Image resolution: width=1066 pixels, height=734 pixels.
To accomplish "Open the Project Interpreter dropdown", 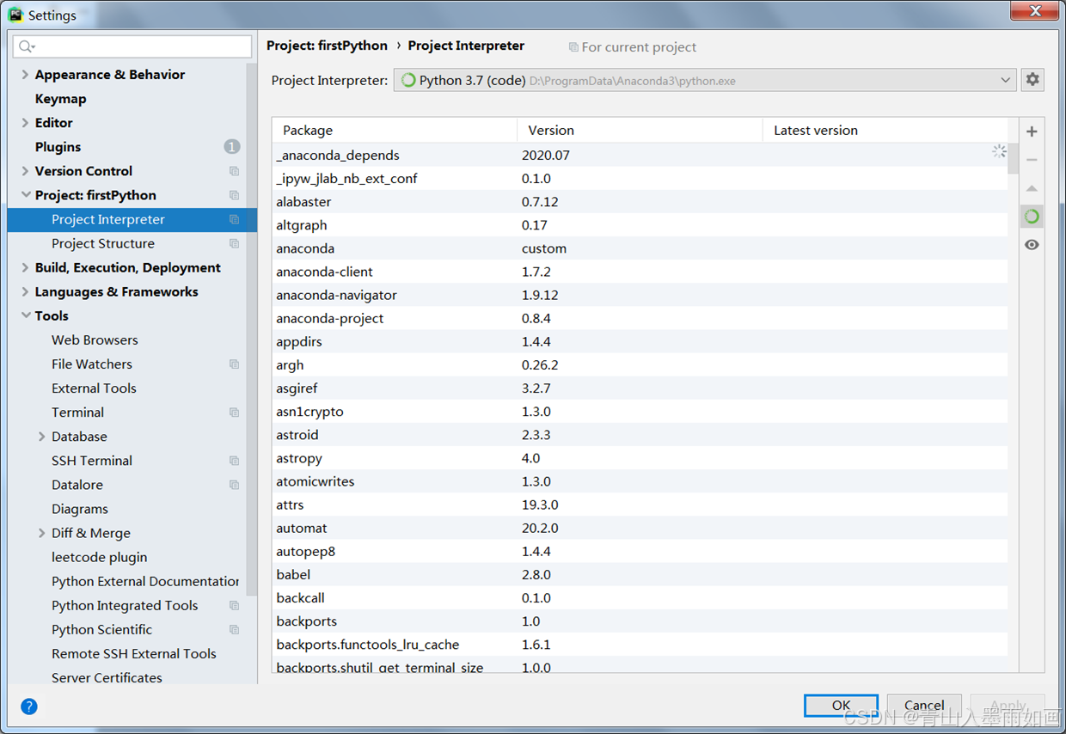I will tap(705, 80).
